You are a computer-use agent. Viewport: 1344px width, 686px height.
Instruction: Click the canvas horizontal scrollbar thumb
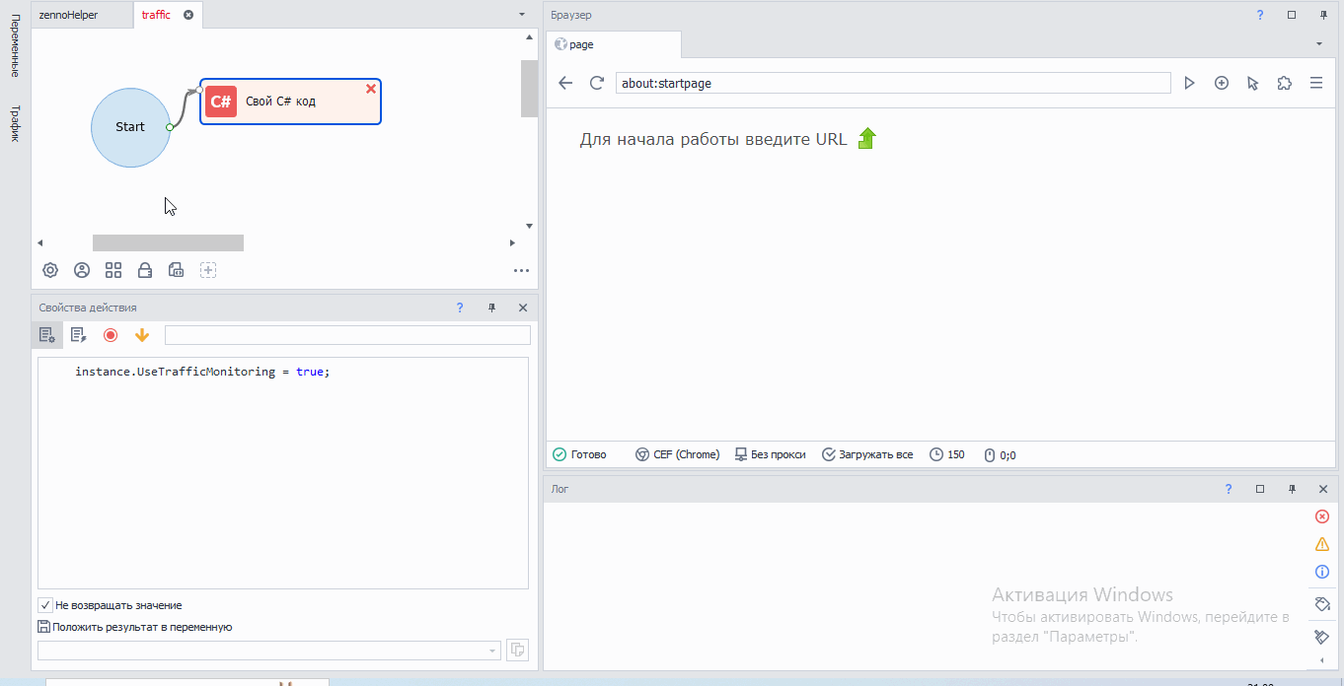click(168, 242)
